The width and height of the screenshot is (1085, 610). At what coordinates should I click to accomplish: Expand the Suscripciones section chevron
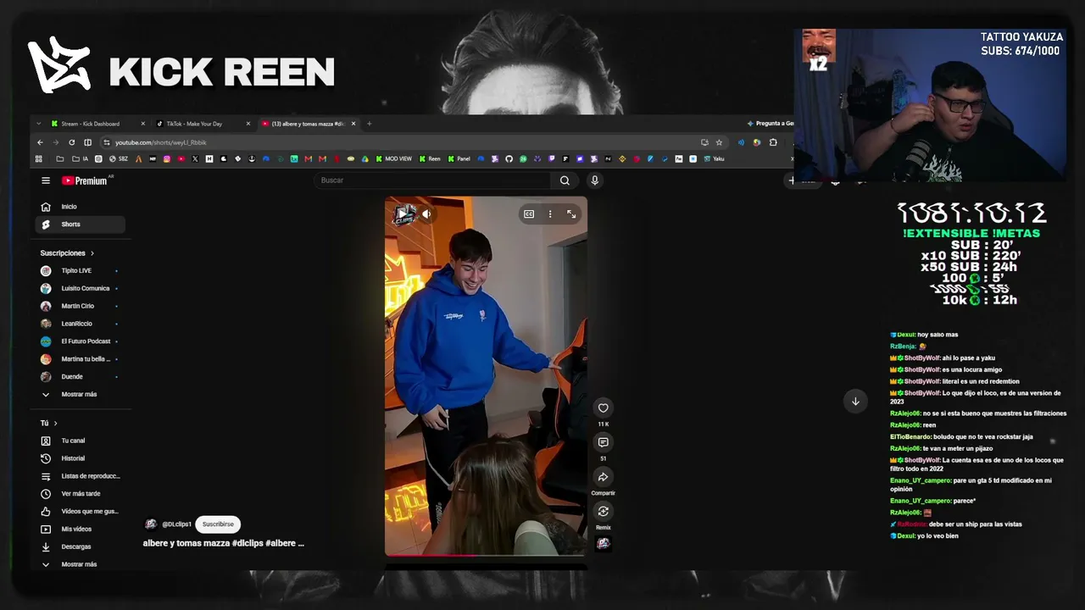92,253
